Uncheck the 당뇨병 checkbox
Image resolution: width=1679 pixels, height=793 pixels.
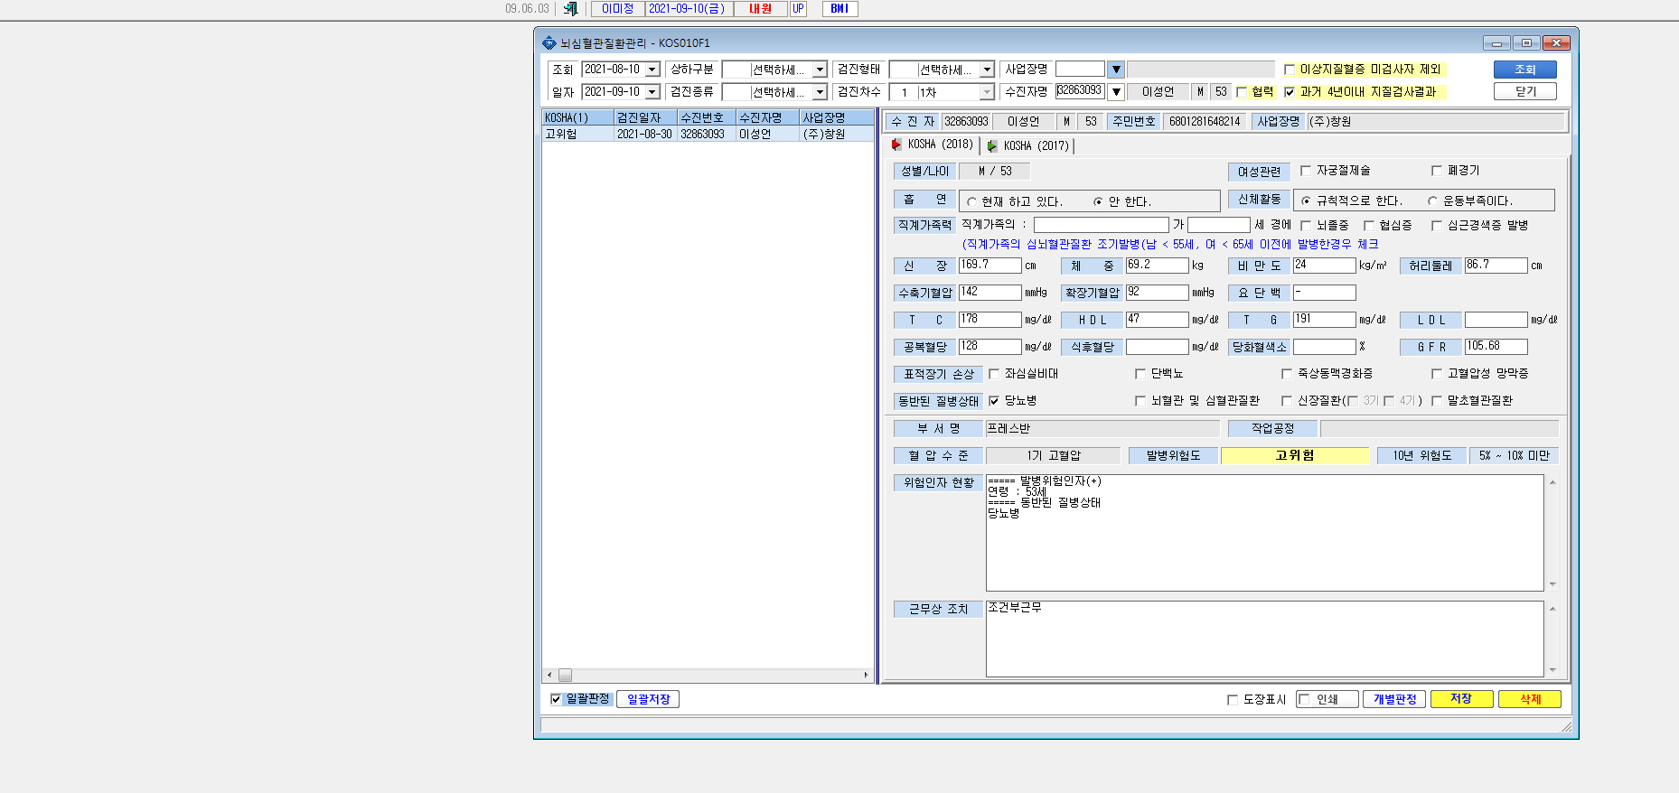tap(994, 401)
